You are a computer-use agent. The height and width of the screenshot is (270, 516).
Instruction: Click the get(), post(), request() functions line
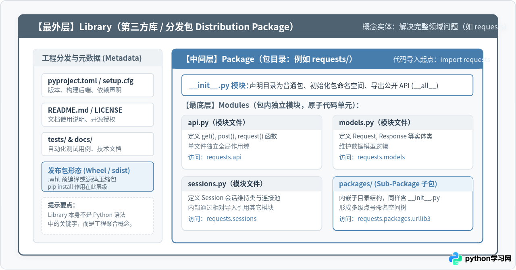(233, 136)
